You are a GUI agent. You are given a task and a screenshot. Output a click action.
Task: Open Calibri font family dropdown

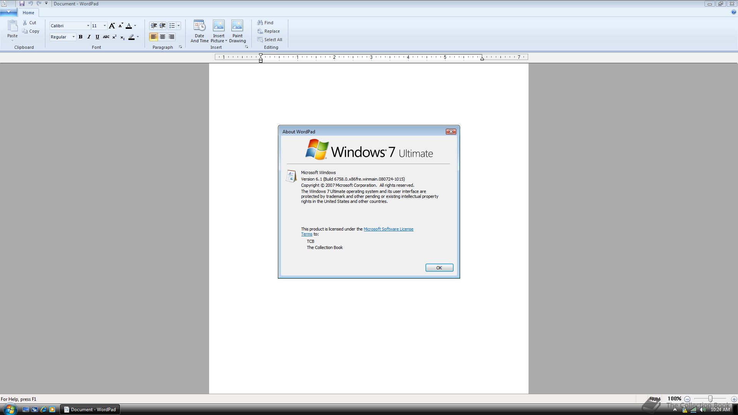[88, 26]
